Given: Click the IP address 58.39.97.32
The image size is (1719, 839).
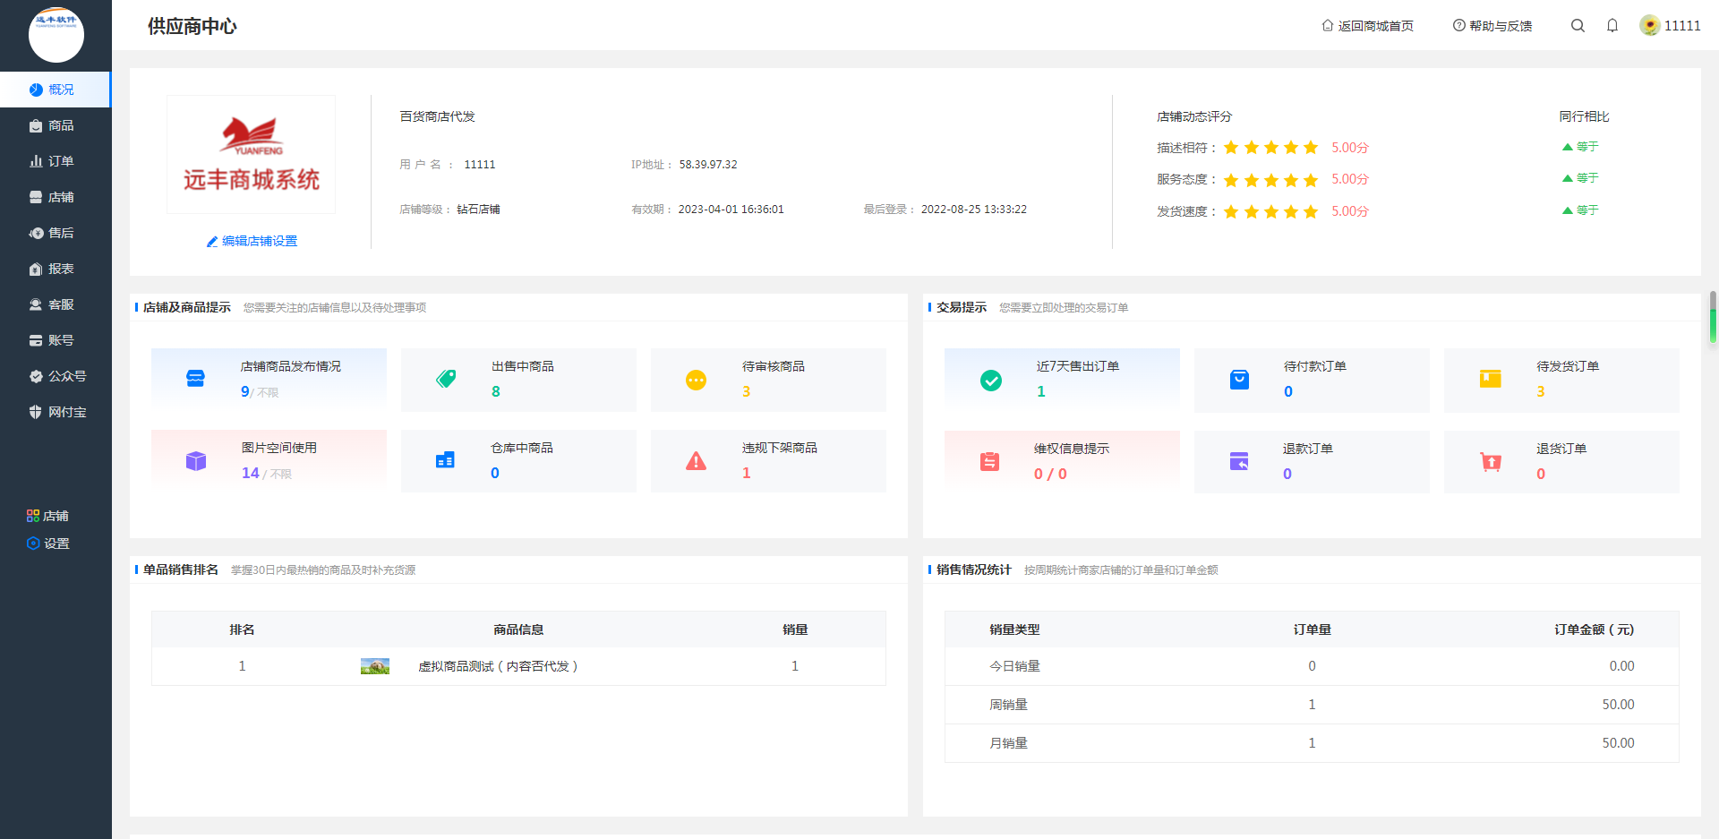Looking at the screenshot, I should click(708, 165).
